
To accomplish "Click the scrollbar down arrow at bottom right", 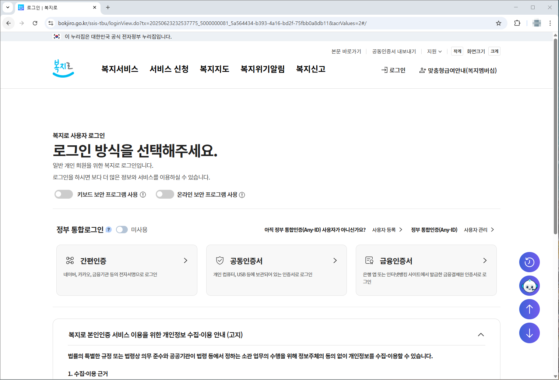I will 555,376.
